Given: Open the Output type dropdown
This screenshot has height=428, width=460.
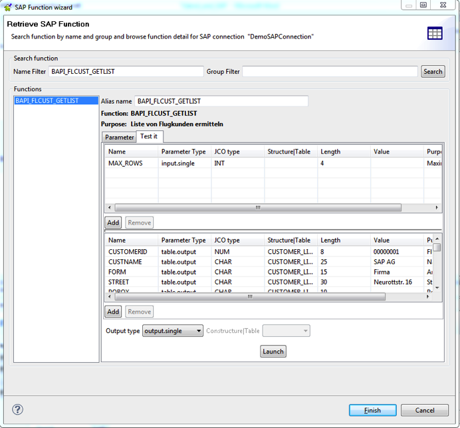Looking at the screenshot, I should coord(173,331).
